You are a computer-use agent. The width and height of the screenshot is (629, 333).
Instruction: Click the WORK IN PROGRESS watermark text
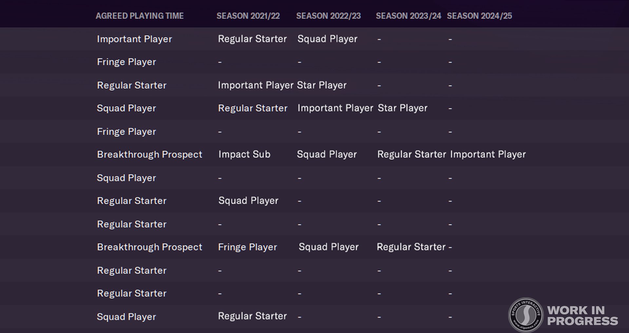582,316
